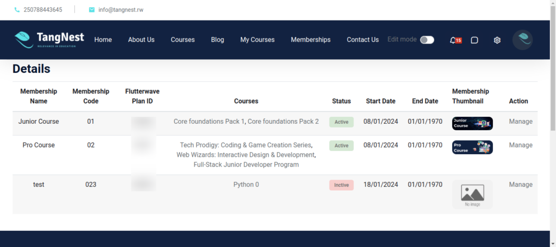Open the notifications bell icon
This screenshot has height=247, width=556.
453,40
